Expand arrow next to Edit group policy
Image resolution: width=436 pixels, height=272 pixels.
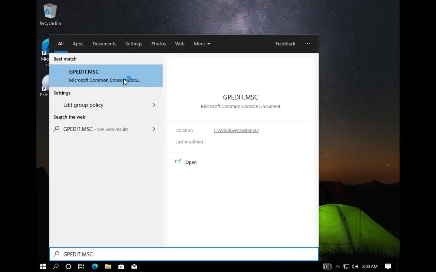click(x=154, y=105)
